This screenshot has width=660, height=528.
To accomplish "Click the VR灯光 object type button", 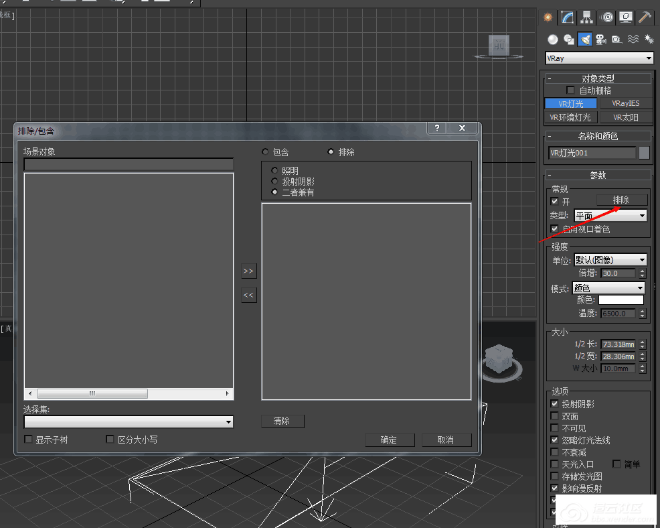I will point(571,103).
